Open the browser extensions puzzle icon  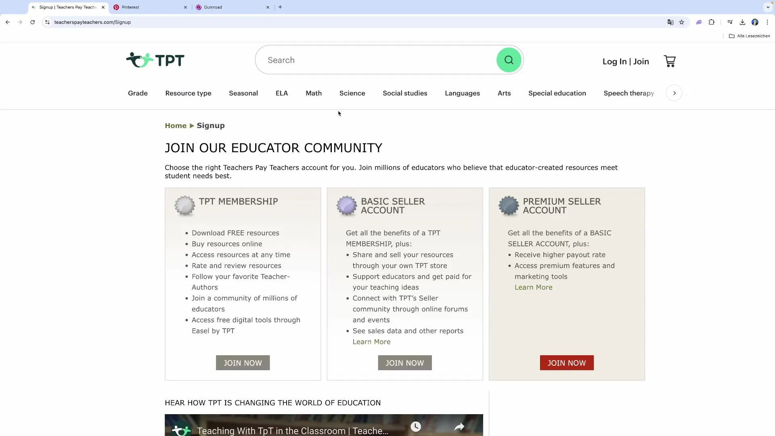pos(712,22)
